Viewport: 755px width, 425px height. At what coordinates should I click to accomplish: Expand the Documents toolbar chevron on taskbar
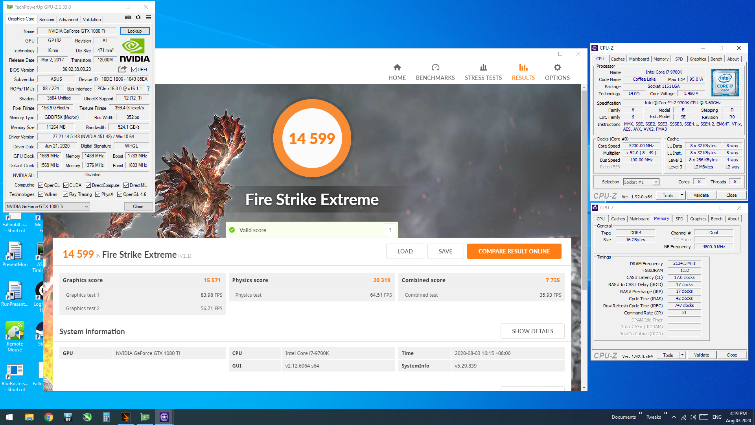pyautogui.click(x=640, y=413)
